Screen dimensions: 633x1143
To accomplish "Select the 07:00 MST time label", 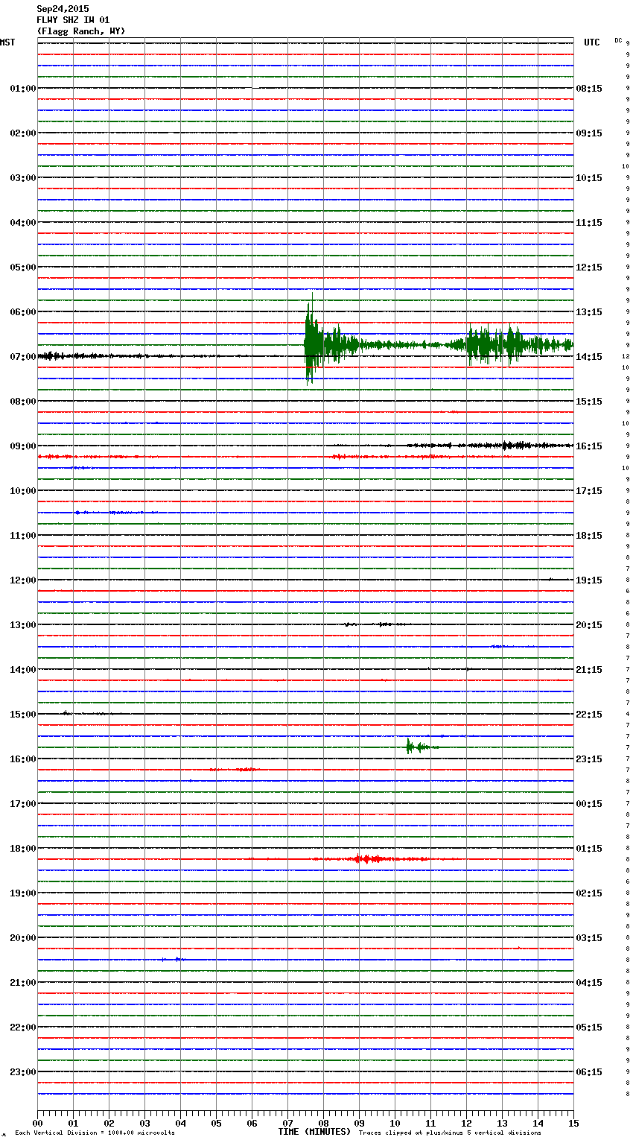I will 22,357.
